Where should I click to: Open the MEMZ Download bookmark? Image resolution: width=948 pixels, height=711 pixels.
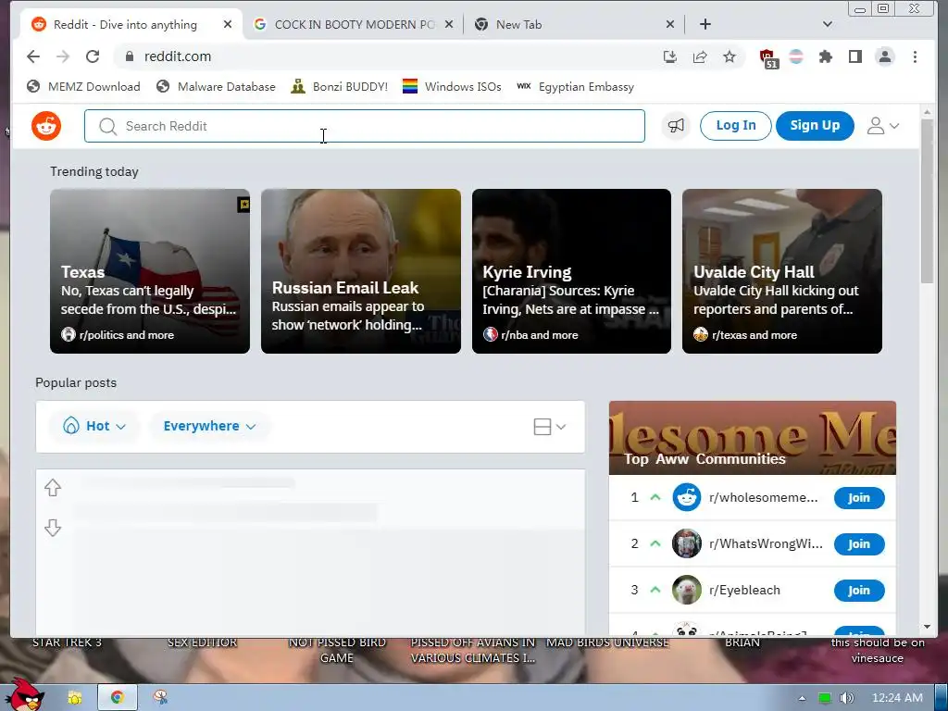(83, 86)
